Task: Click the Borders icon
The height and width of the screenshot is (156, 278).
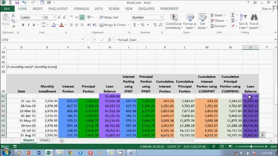Action: pyautogui.click(x=43, y=25)
